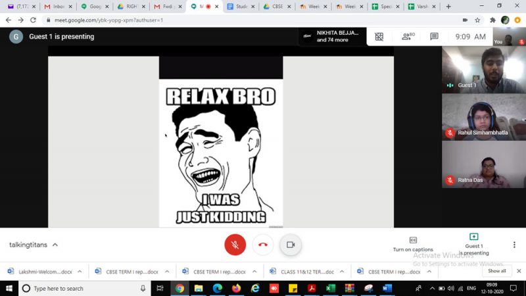Screen dimensions: 526x296
Task: Open Adobe Acrobat from the taskbar
Action: 312,288
